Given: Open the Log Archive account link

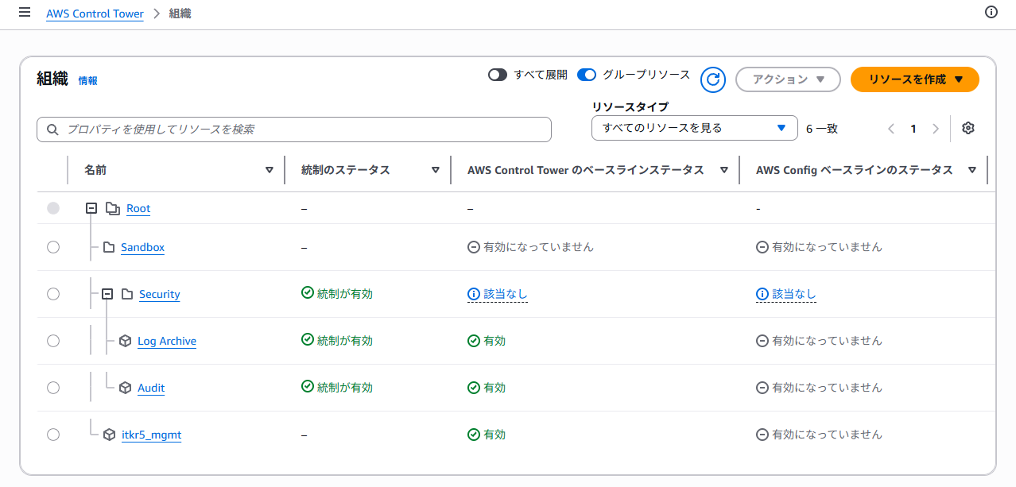Looking at the screenshot, I should point(167,341).
